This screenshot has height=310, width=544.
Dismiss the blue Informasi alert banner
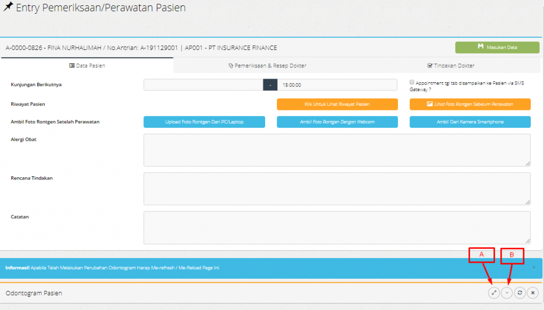pyautogui.click(x=533, y=268)
